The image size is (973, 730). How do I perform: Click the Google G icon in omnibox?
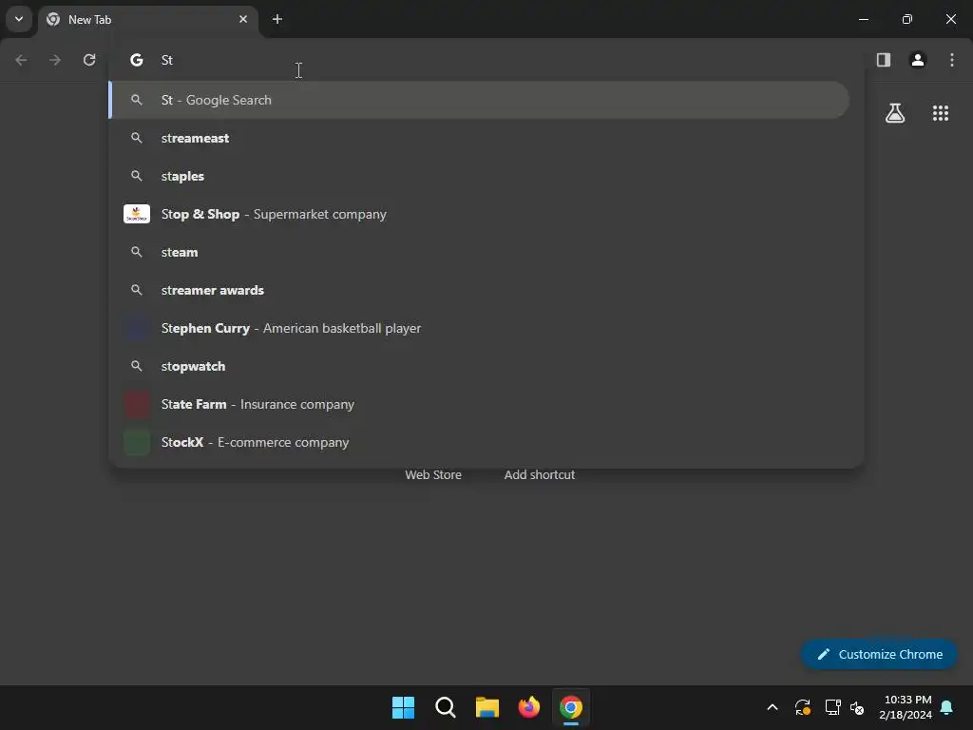point(137,60)
